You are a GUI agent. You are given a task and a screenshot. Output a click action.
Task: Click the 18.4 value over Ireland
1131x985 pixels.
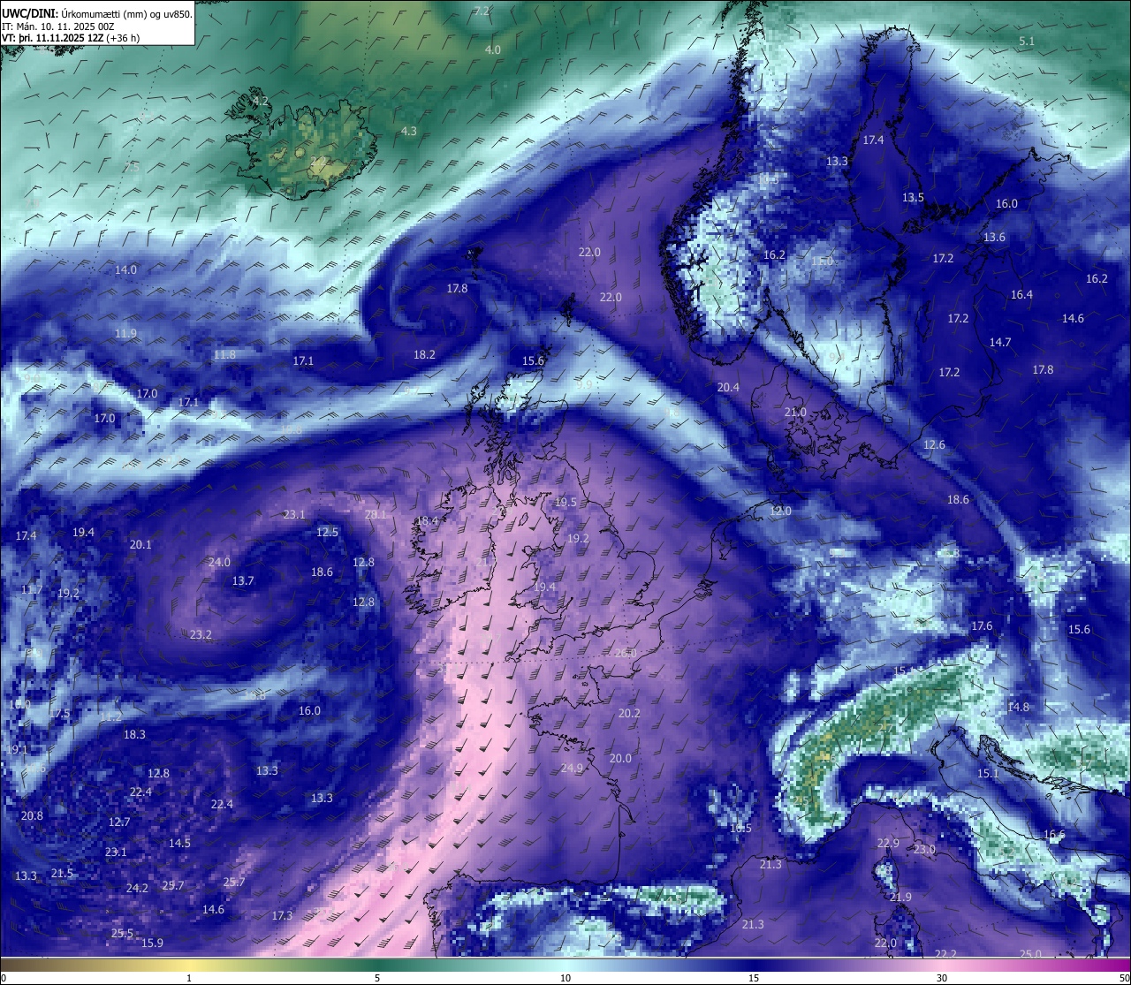tap(427, 521)
